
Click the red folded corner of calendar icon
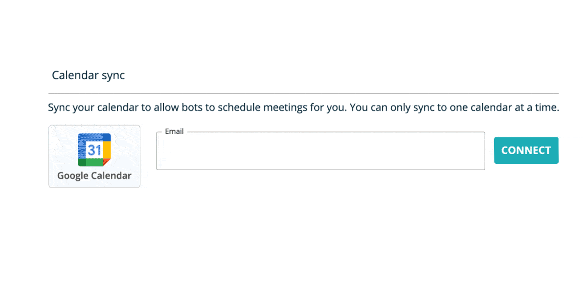coord(107,162)
